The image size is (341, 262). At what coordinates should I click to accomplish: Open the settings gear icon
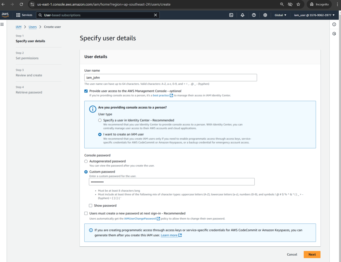coord(265,15)
